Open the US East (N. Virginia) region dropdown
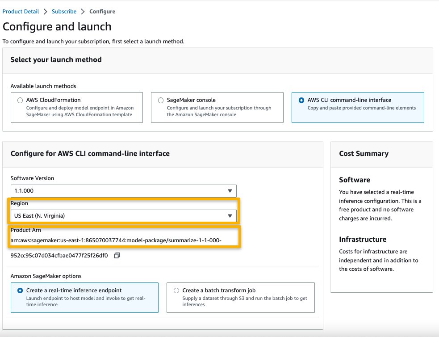 pos(123,216)
